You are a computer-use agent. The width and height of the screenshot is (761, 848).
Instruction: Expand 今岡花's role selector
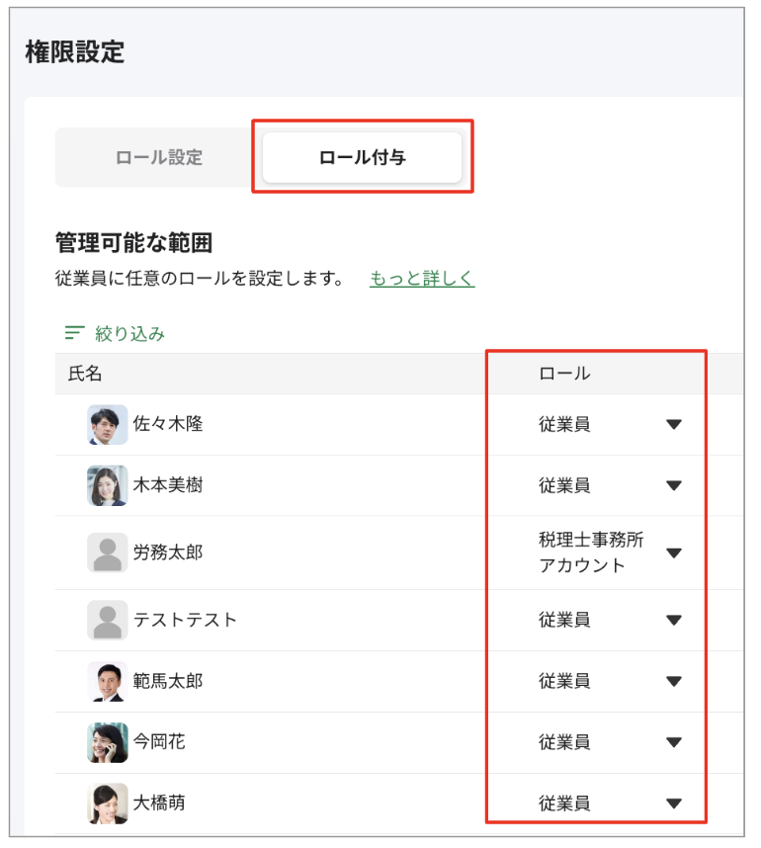coord(674,741)
